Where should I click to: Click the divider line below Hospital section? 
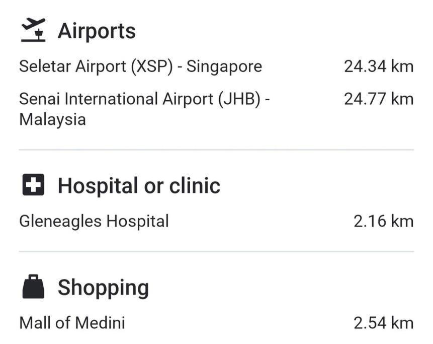point(216,252)
